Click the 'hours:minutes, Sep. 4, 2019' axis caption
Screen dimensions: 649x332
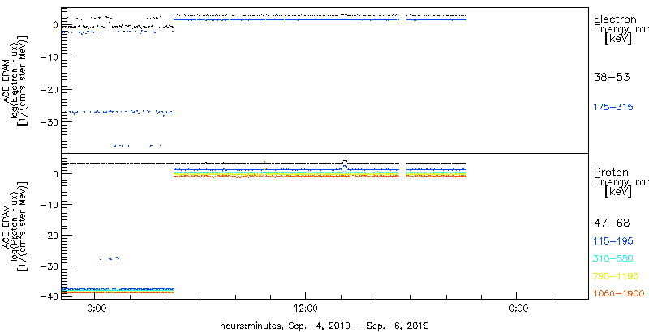324,325
